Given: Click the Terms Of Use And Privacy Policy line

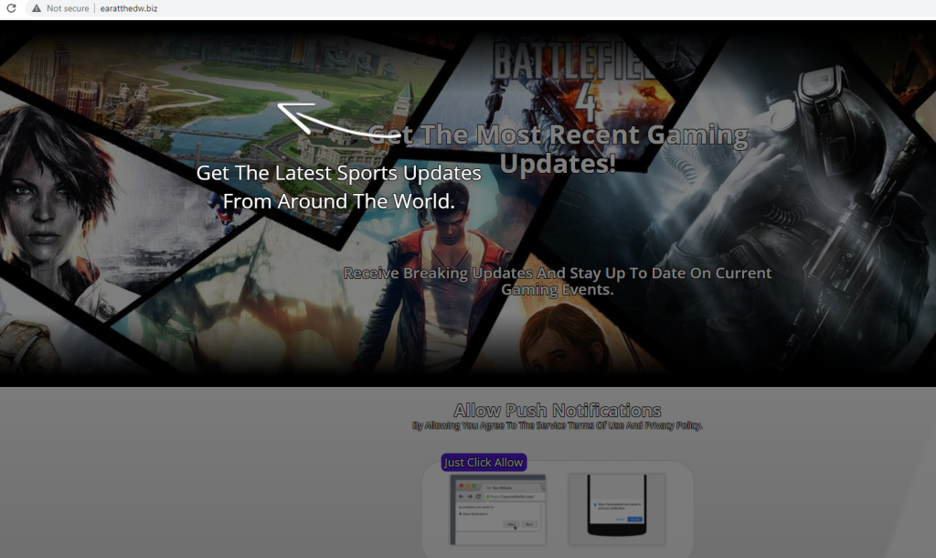Looking at the screenshot, I should pyautogui.click(x=557, y=425).
